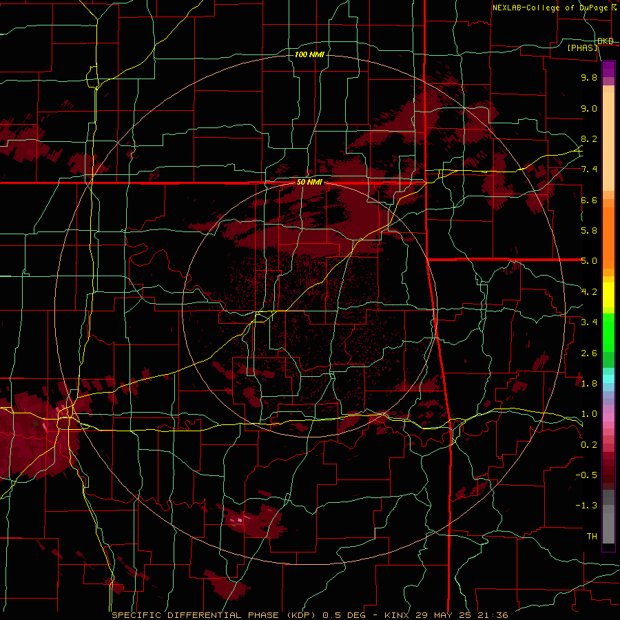This screenshot has width=620, height=620.
Task: Click the 6.6 scale value
Action: coord(589,200)
